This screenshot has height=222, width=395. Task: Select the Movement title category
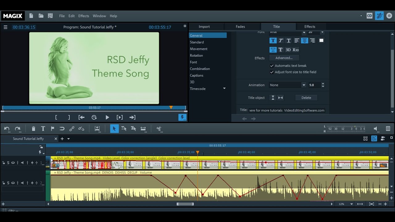point(199,49)
